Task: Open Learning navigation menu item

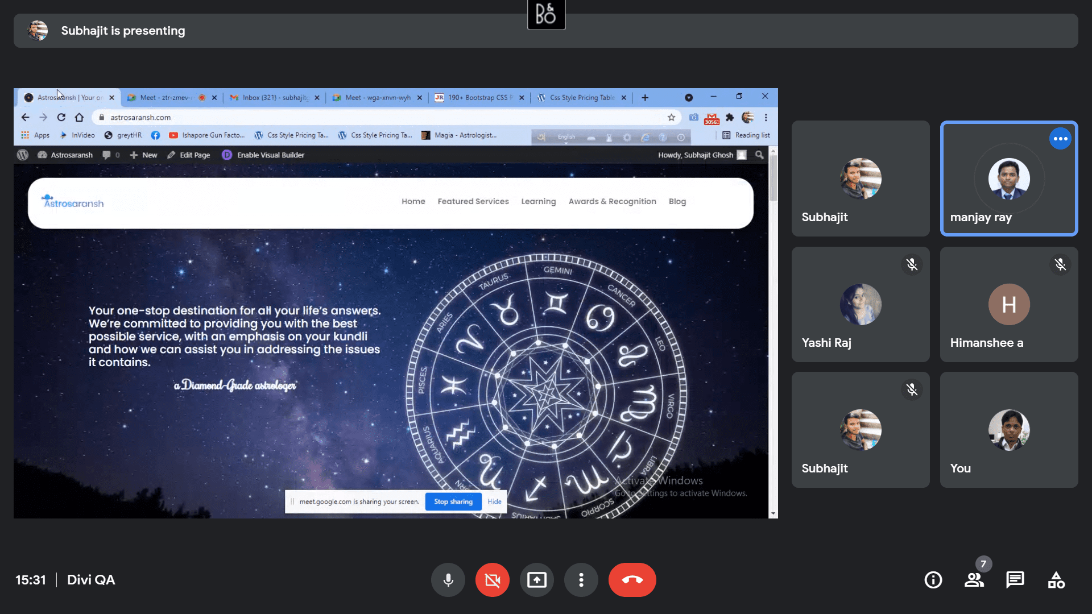Action: point(539,201)
